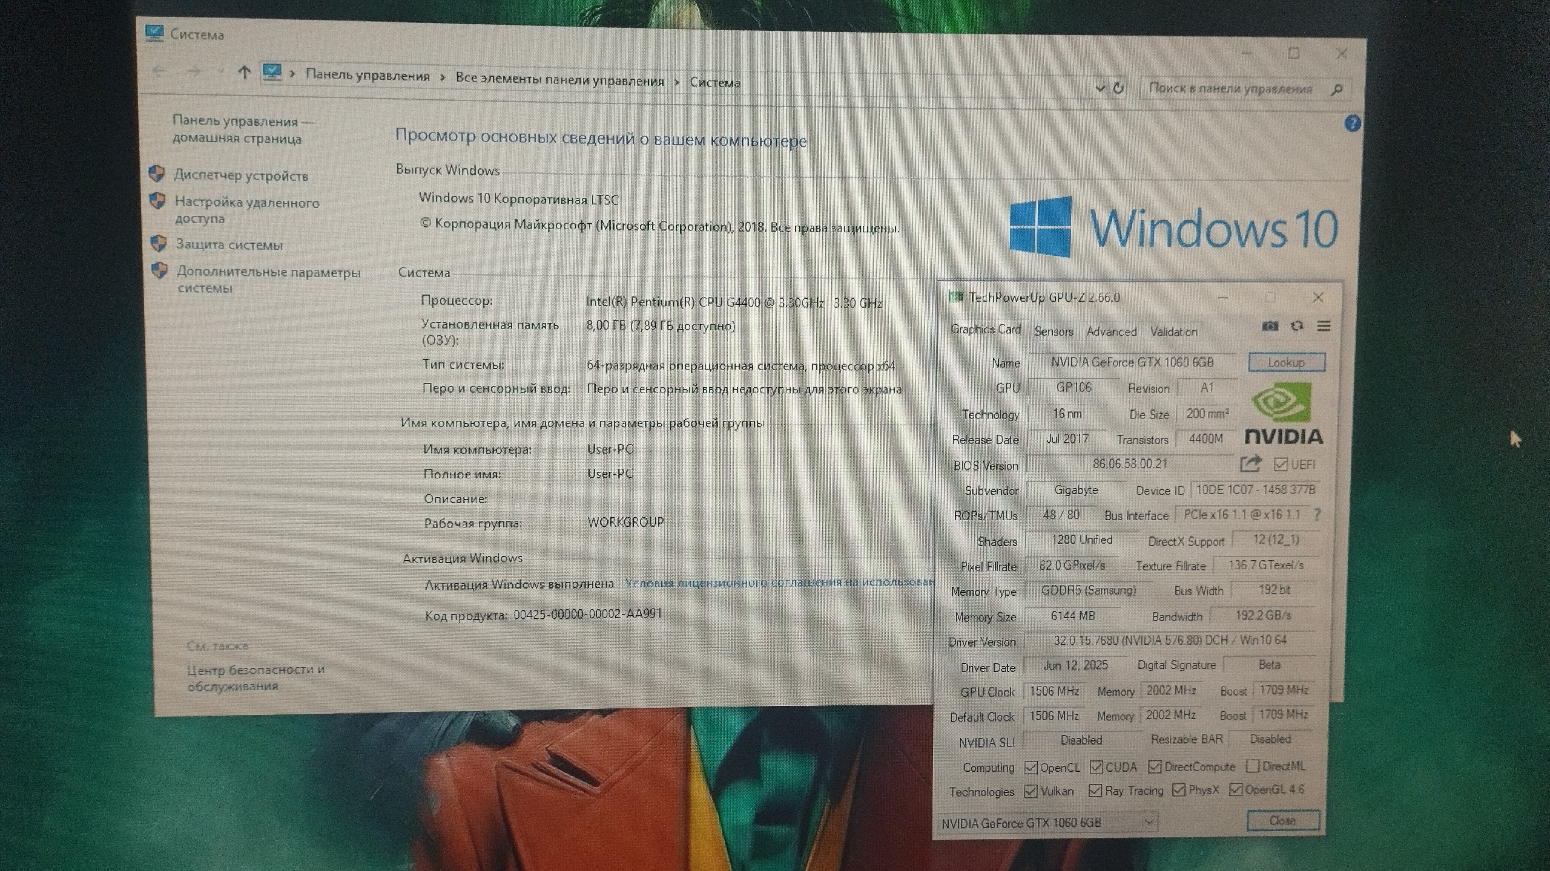The height and width of the screenshot is (871, 1550).
Task: Open Настройка удаленного доступа link
Action: point(247,210)
